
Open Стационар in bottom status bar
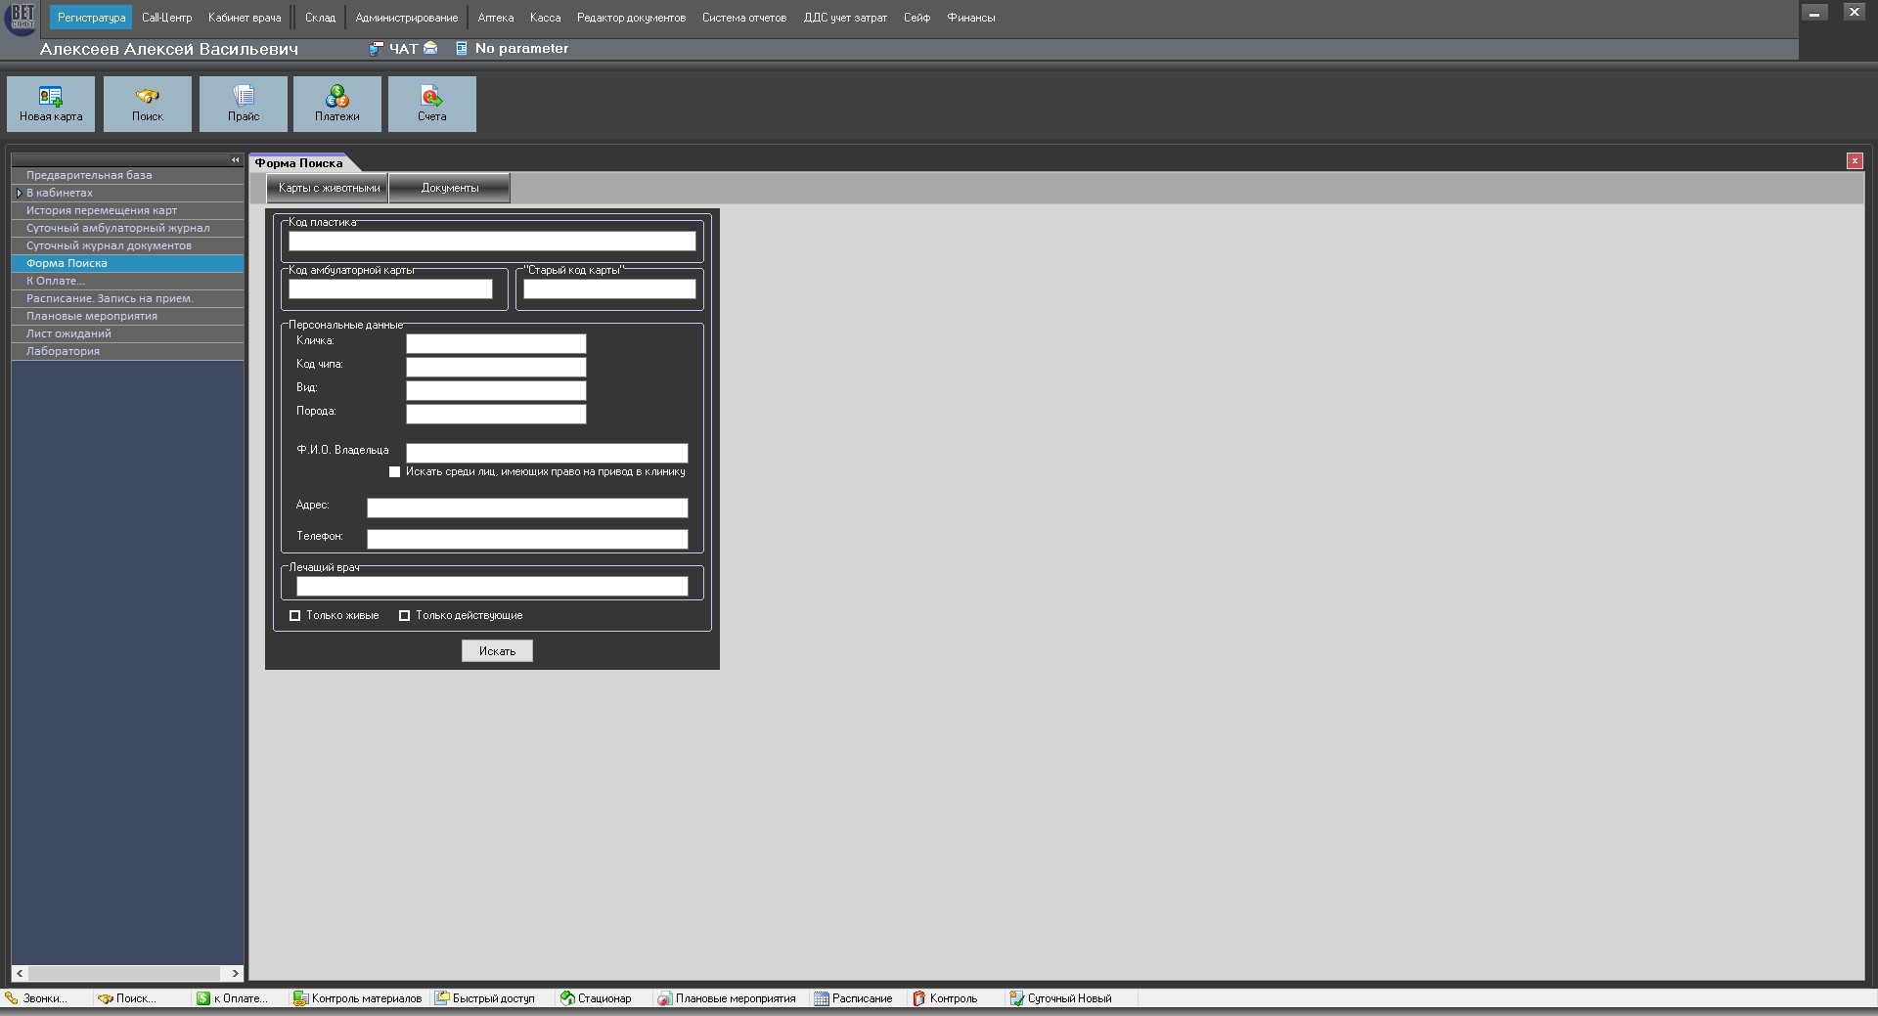tap(596, 998)
